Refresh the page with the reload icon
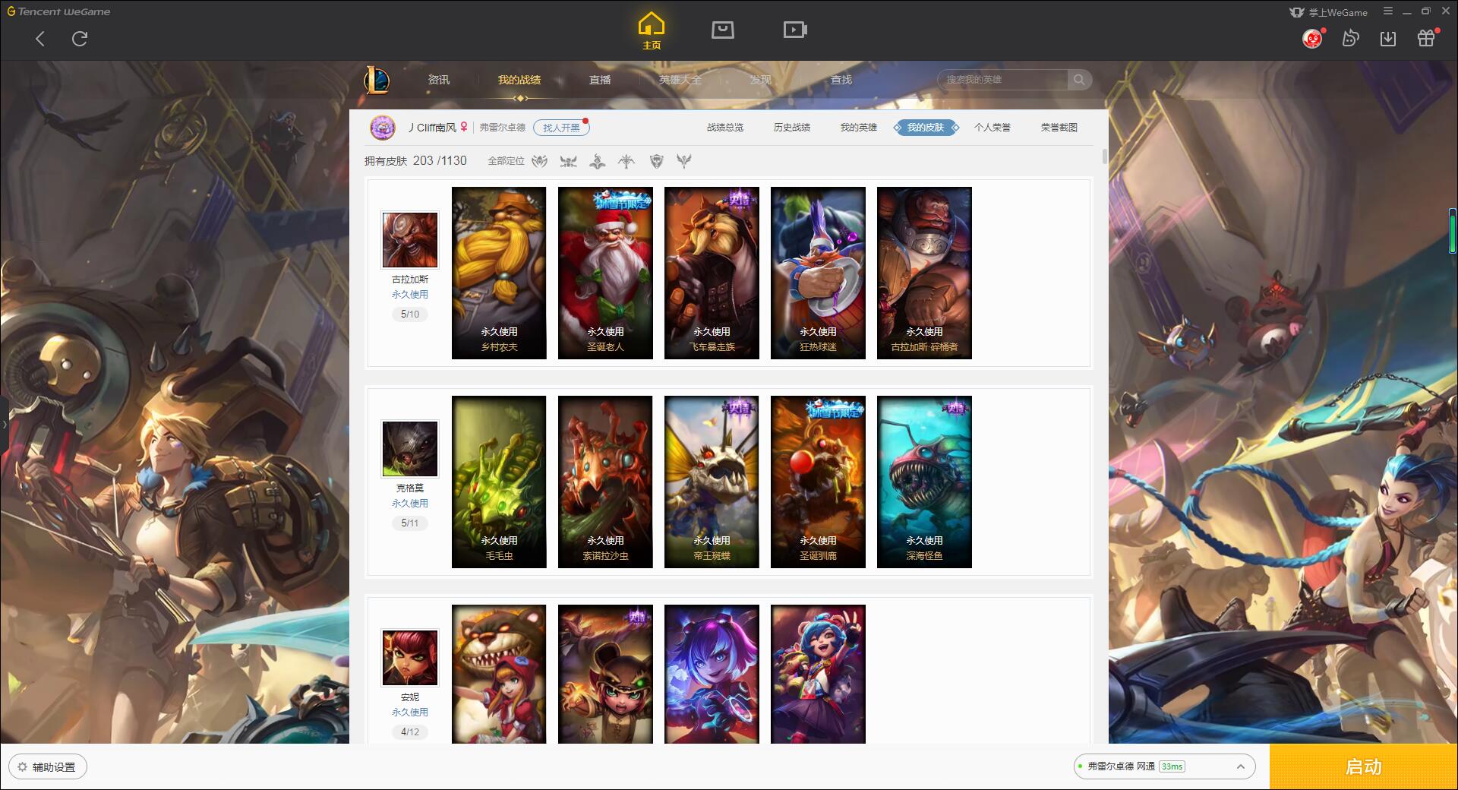This screenshot has height=790, width=1458. (80, 39)
